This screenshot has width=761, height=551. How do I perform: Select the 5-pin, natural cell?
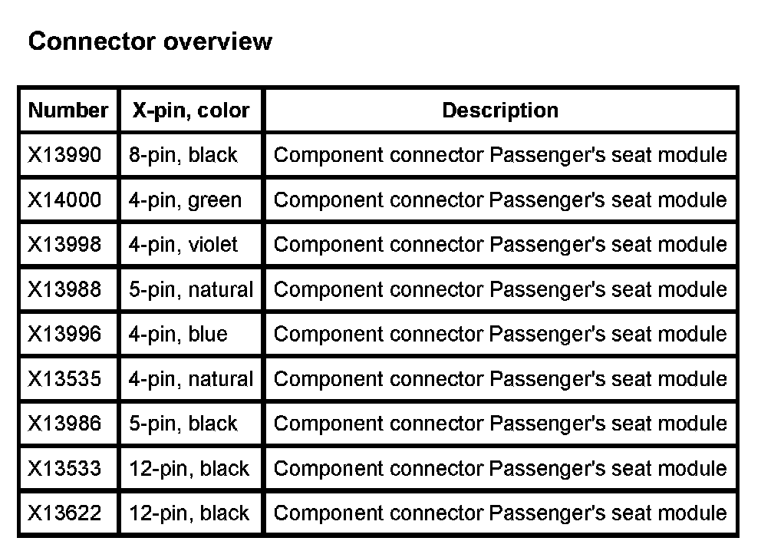coord(190,289)
